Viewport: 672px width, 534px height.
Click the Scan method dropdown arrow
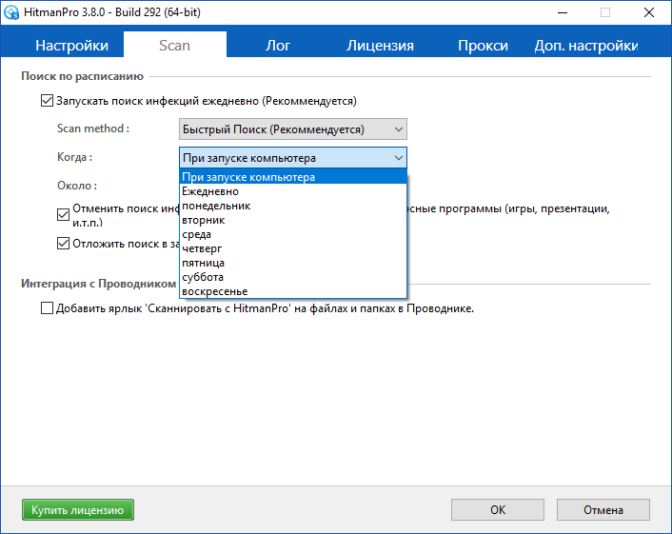pos(398,129)
